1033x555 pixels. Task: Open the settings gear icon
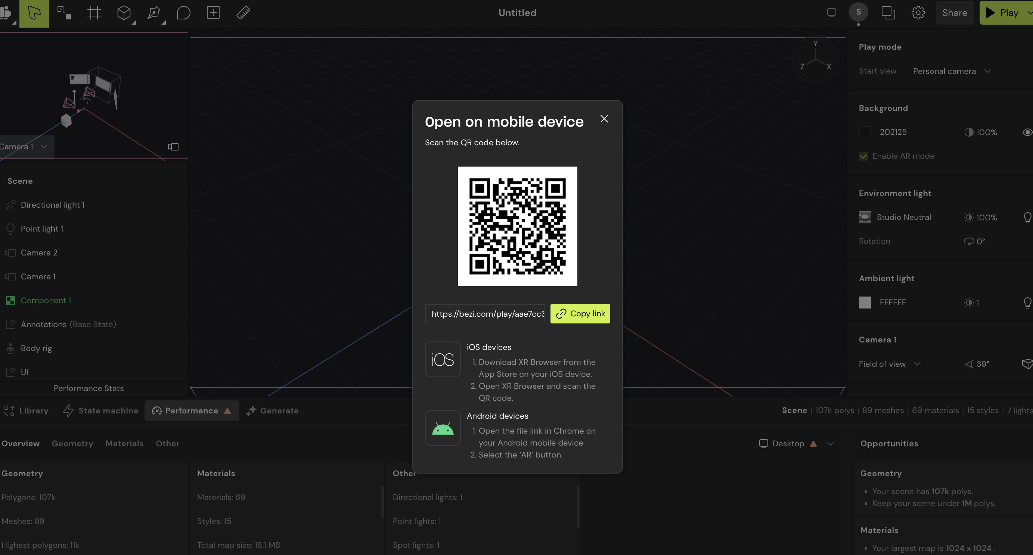click(918, 13)
